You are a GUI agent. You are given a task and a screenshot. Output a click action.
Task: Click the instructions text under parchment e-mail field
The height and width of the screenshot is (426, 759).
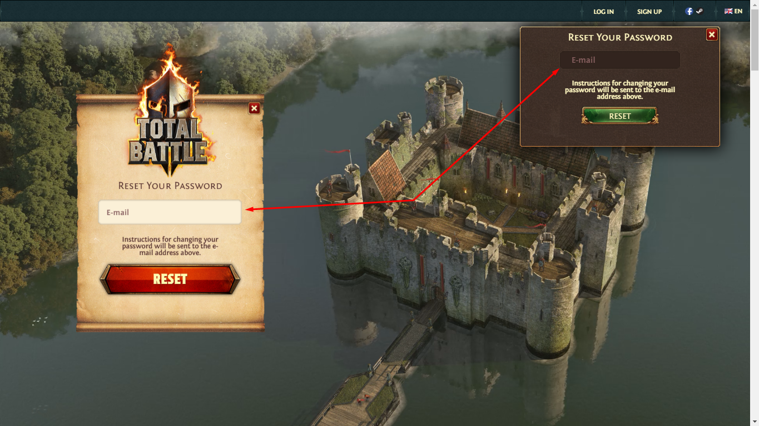170,246
